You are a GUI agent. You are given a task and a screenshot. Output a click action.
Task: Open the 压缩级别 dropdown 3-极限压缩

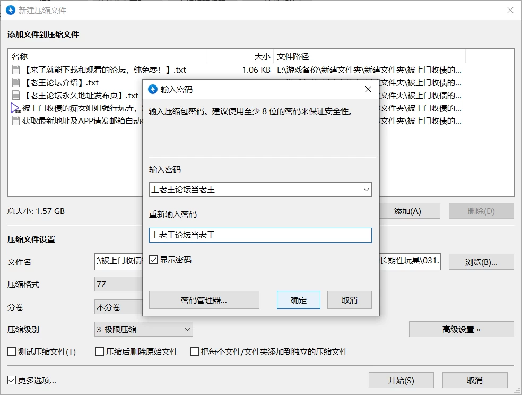point(143,329)
